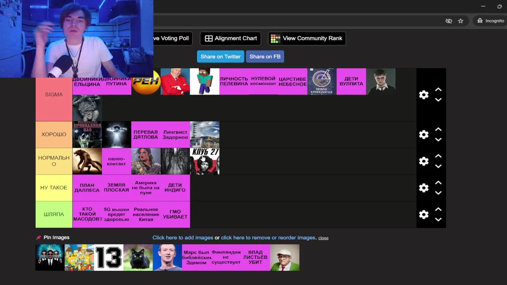Viewport: 507px width, 285px height.
Task: Open the Incognito profile indicator
Action: 490,21
